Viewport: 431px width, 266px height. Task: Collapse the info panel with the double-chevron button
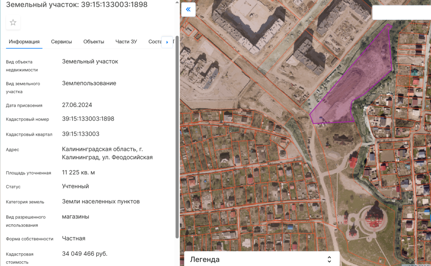[188, 9]
